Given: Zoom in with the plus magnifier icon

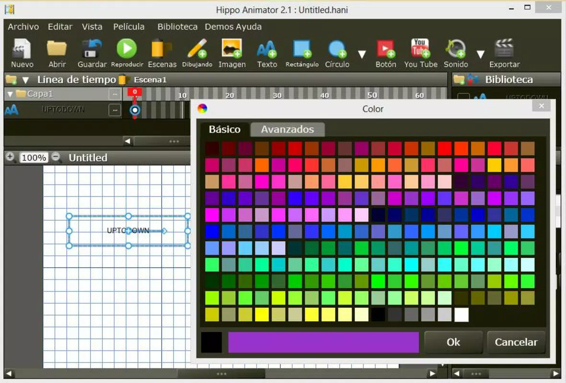Looking at the screenshot, I should point(11,157).
